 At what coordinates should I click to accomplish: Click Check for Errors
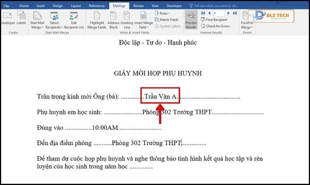(x=215, y=26)
